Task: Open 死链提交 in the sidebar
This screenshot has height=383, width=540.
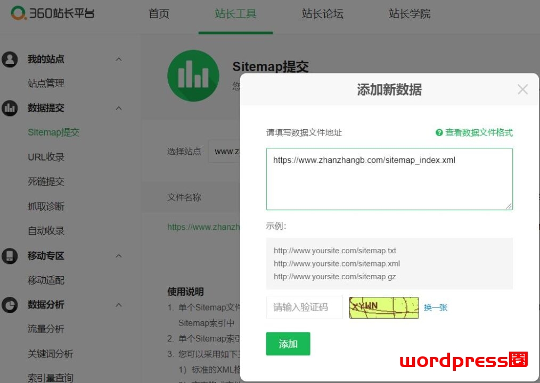Action: coord(46,182)
